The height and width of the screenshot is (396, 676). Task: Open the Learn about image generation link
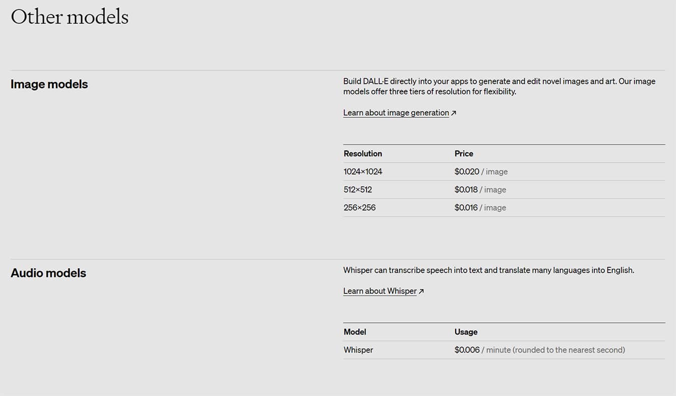click(396, 113)
